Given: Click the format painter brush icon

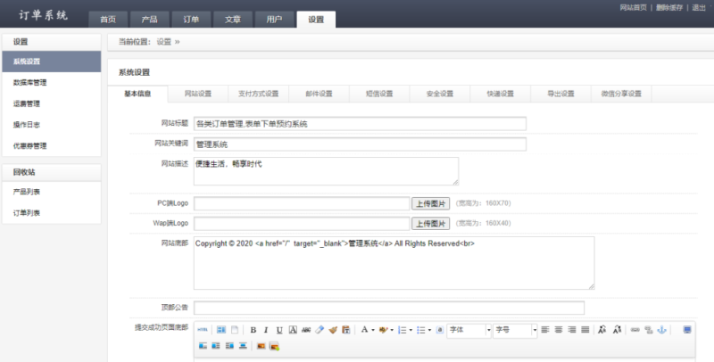Looking at the screenshot, I should click(x=333, y=330).
